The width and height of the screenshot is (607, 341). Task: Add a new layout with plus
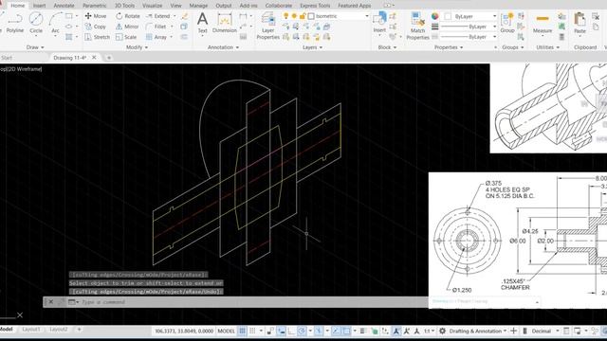[79, 330]
